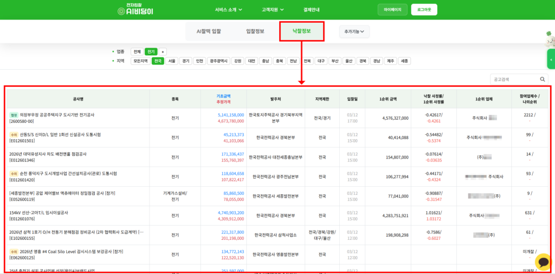This screenshot has width=555, height=274.
Task: Expand the 서비스 소개 menu
Action: (x=228, y=10)
